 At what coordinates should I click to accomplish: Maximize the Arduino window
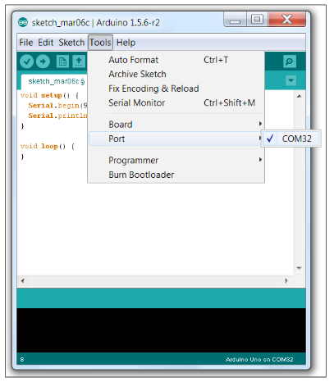[257, 19]
